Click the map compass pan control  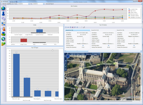(68, 56)
